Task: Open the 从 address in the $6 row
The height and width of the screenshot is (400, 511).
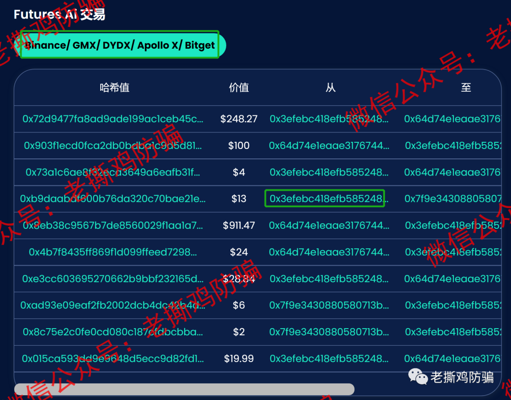Action: coord(329,305)
